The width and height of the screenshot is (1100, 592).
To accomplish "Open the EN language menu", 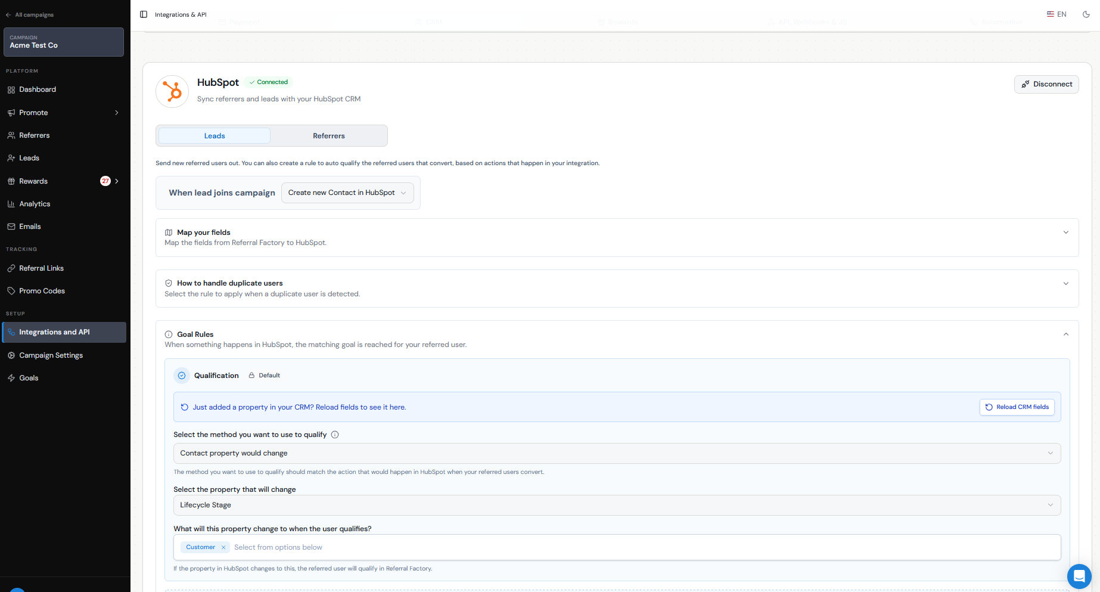I will click(x=1057, y=14).
